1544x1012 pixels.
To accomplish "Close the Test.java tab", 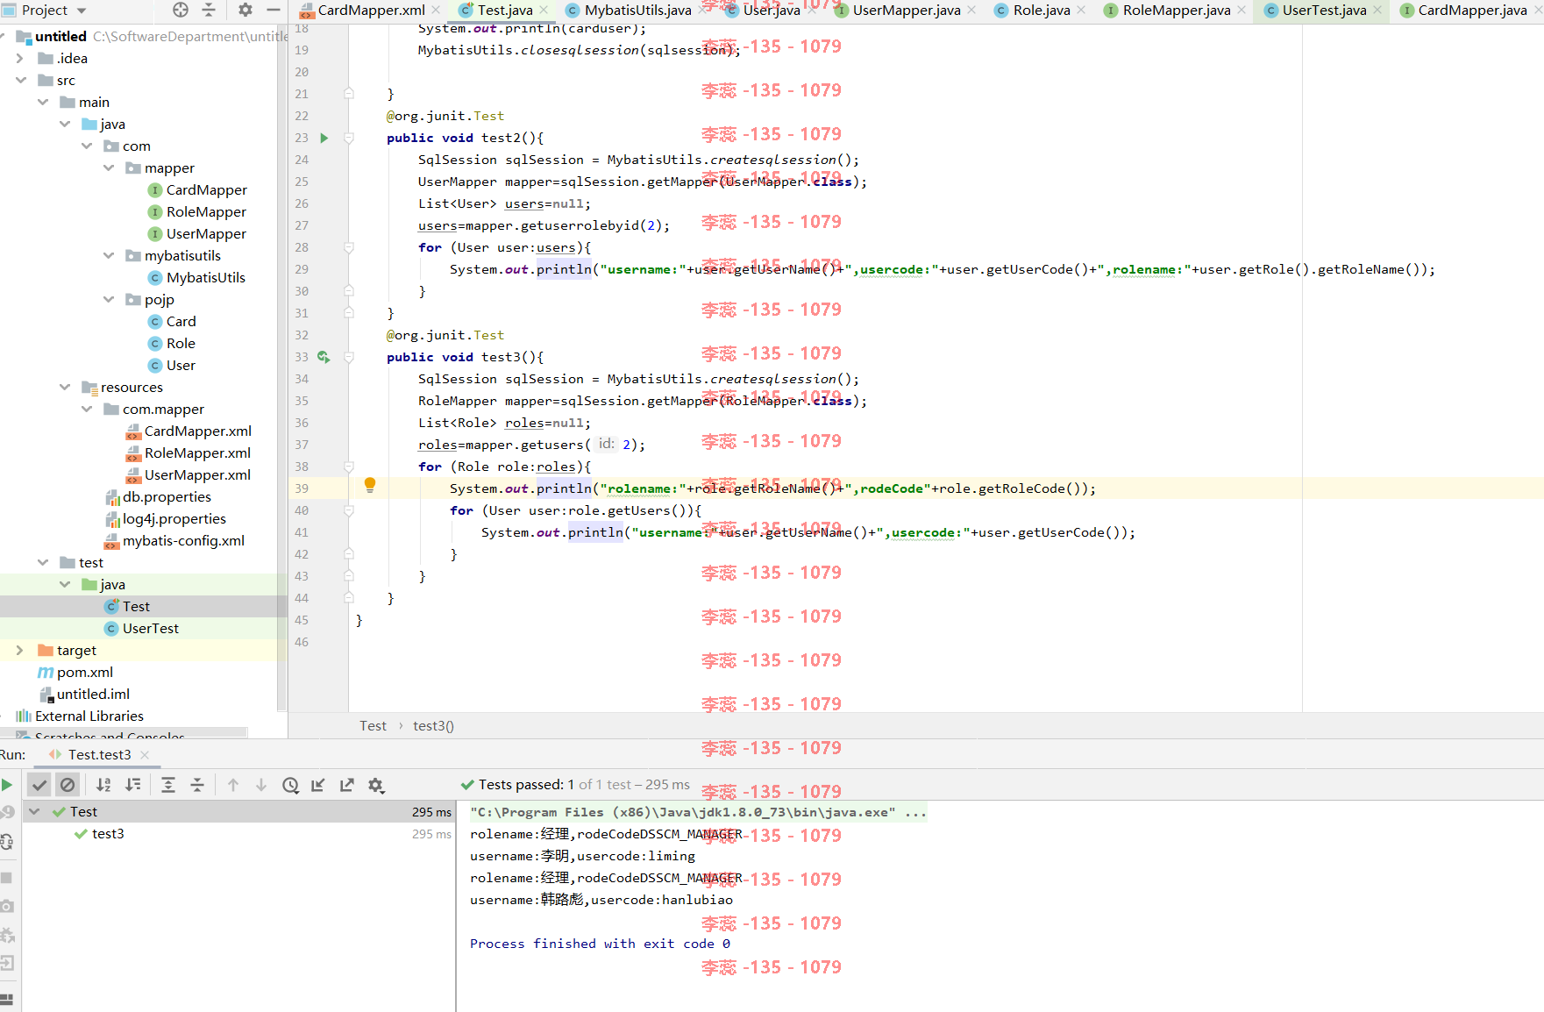I will click(x=544, y=10).
